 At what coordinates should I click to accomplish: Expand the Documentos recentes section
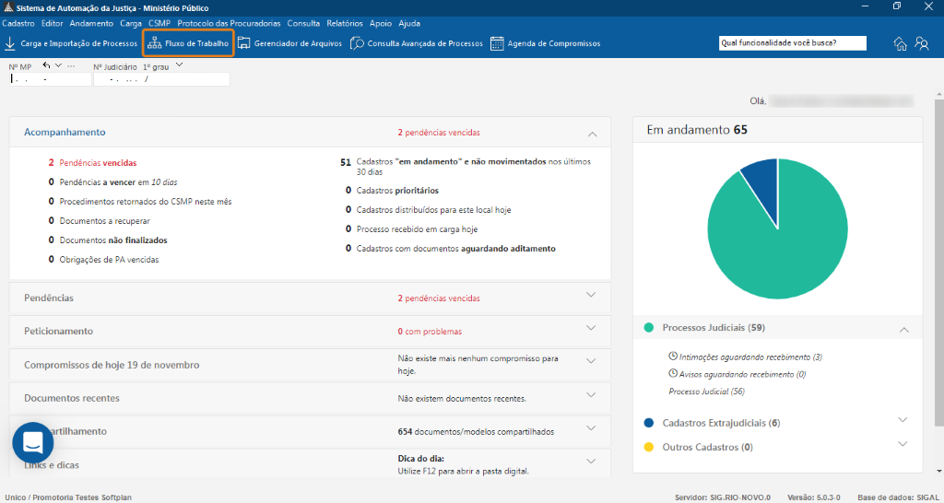591,394
